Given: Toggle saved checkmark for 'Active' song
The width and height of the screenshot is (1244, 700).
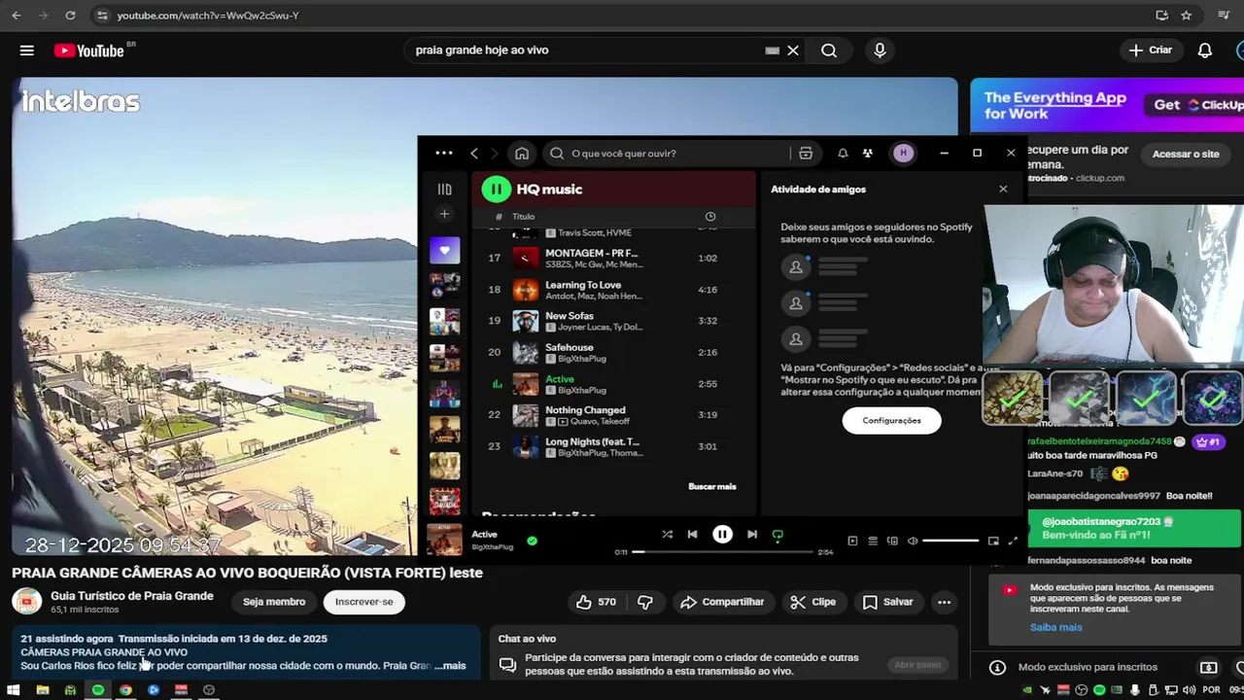Looking at the screenshot, I should (532, 541).
